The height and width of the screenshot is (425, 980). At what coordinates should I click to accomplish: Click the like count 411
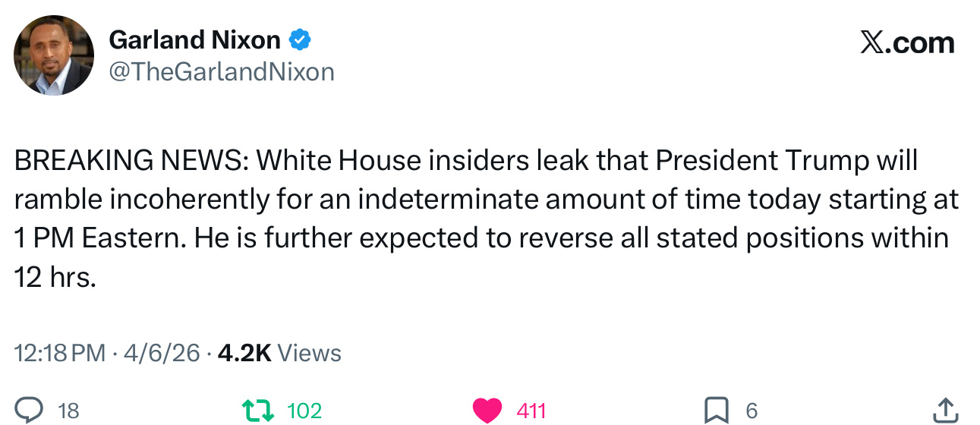click(531, 411)
